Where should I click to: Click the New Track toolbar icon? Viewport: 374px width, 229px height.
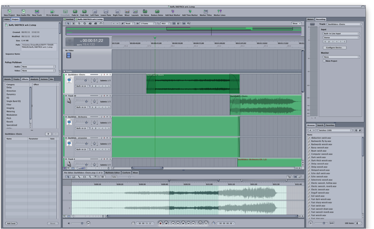click(x=36, y=11)
